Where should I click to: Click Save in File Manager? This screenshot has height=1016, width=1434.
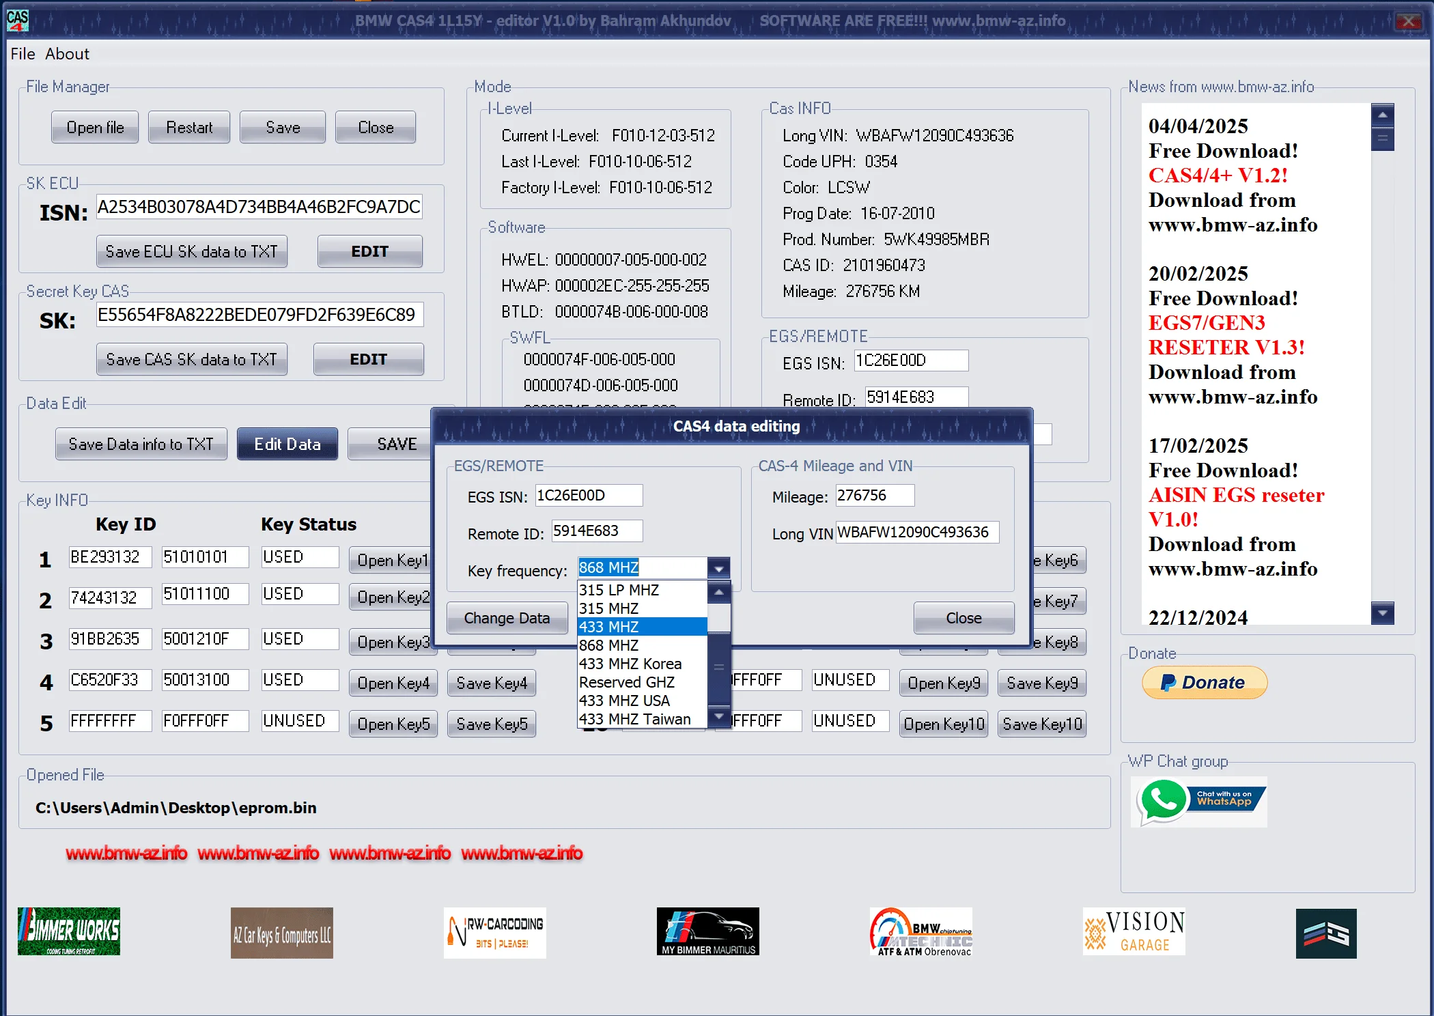click(x=283, y=128)
